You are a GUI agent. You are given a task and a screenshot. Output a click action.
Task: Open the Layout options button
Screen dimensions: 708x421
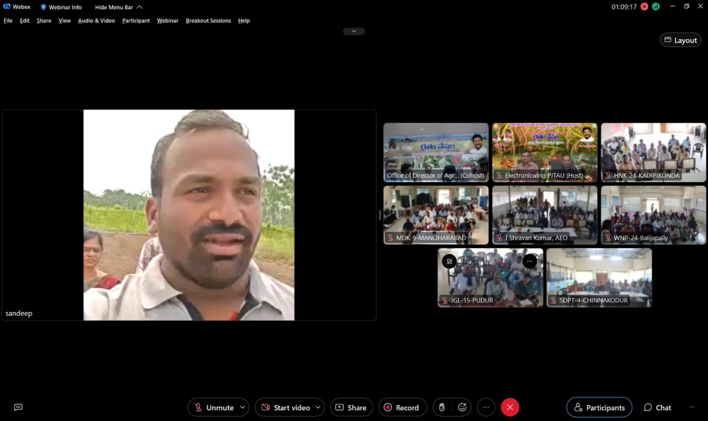[x=680, y=40]
